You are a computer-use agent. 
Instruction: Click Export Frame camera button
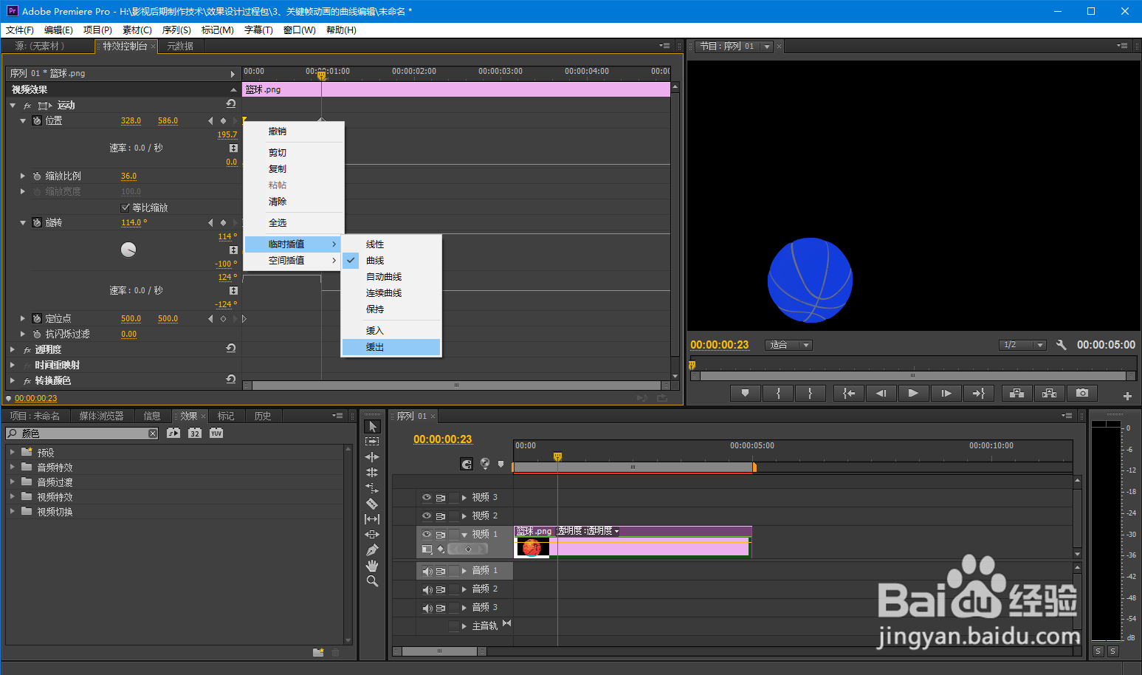pyautogui.click(x=1081, y=394)
